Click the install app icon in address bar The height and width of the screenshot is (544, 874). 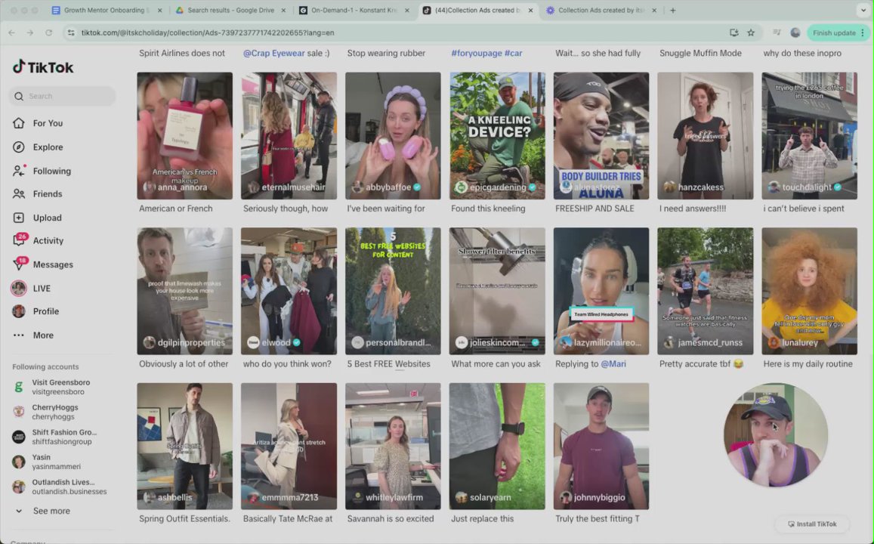(x=734, y=33)
